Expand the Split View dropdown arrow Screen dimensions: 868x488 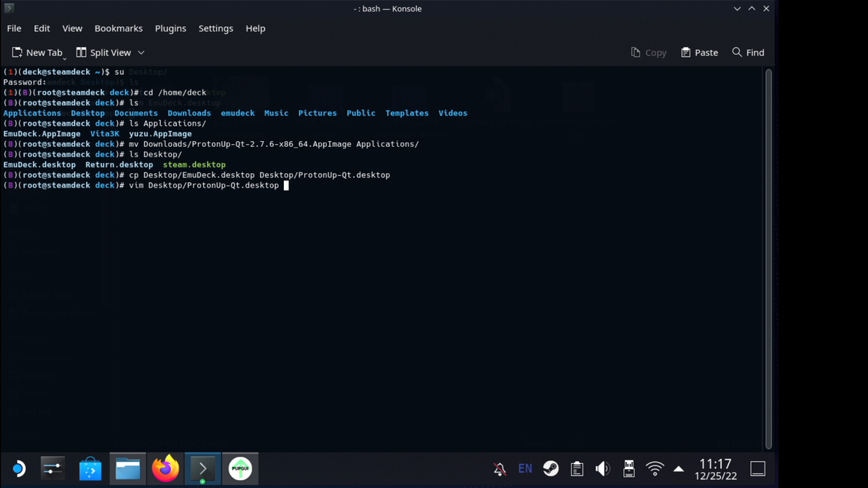pyautogui.click(x=141, y=52)
